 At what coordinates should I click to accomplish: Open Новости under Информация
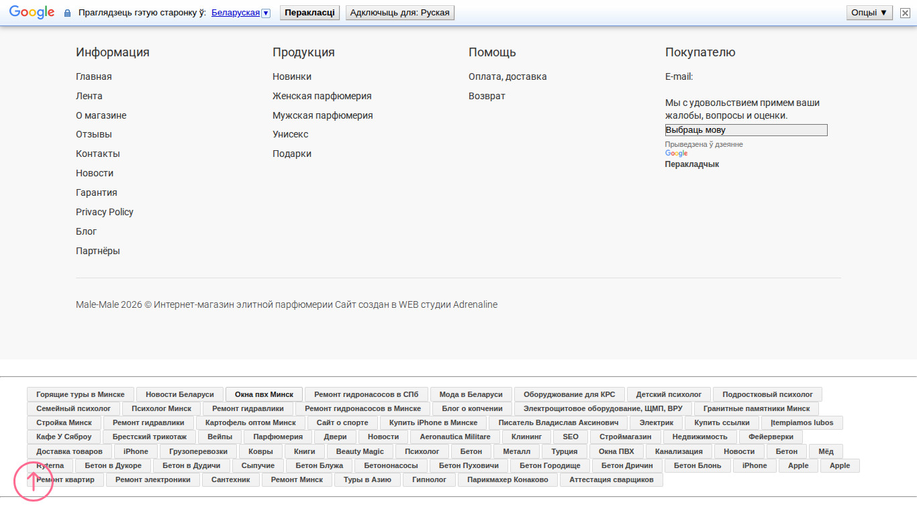coord(95,173)
